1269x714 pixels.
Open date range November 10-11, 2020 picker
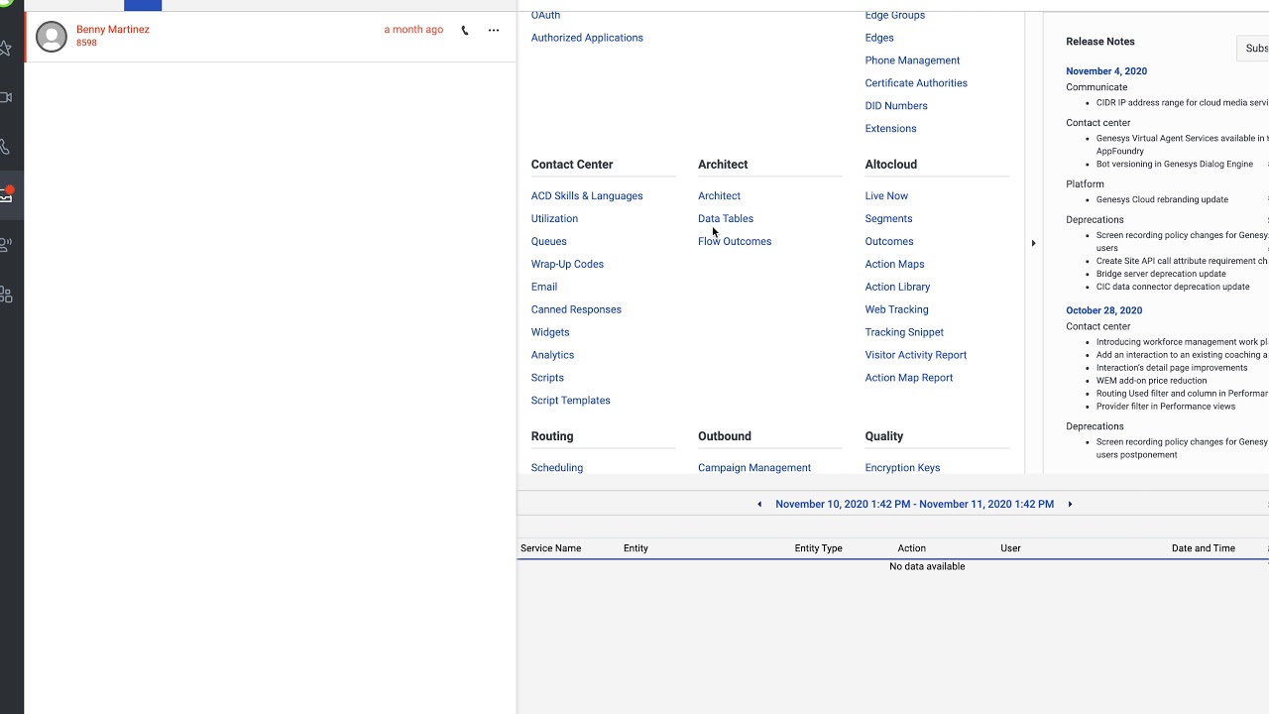[914, 504]
